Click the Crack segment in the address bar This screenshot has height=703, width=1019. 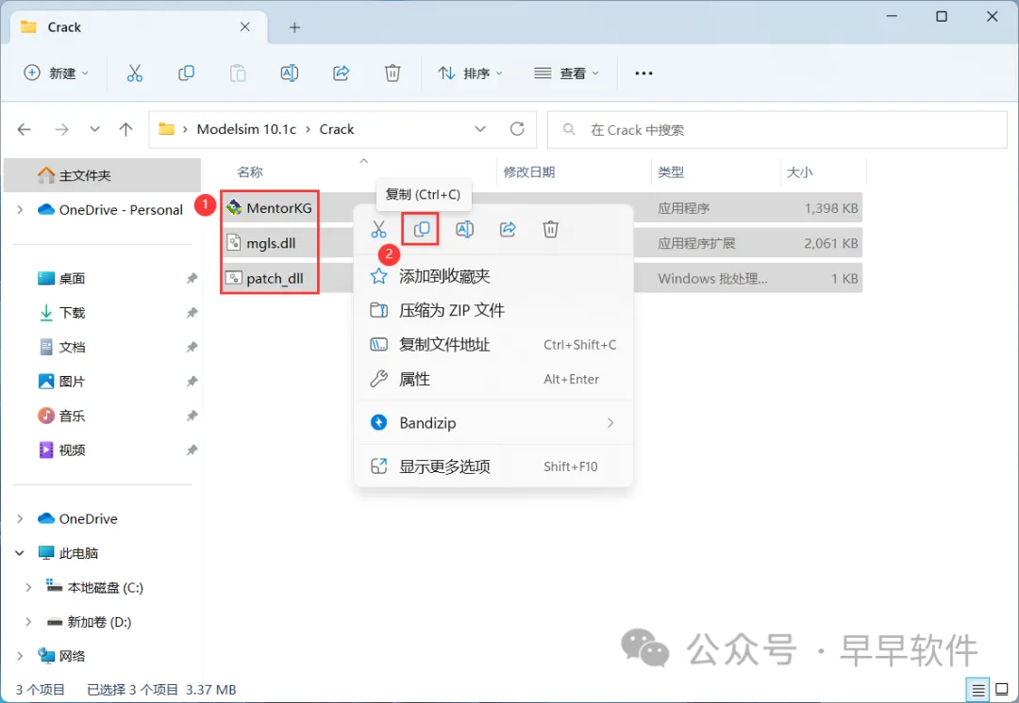[x=337, y=129]
